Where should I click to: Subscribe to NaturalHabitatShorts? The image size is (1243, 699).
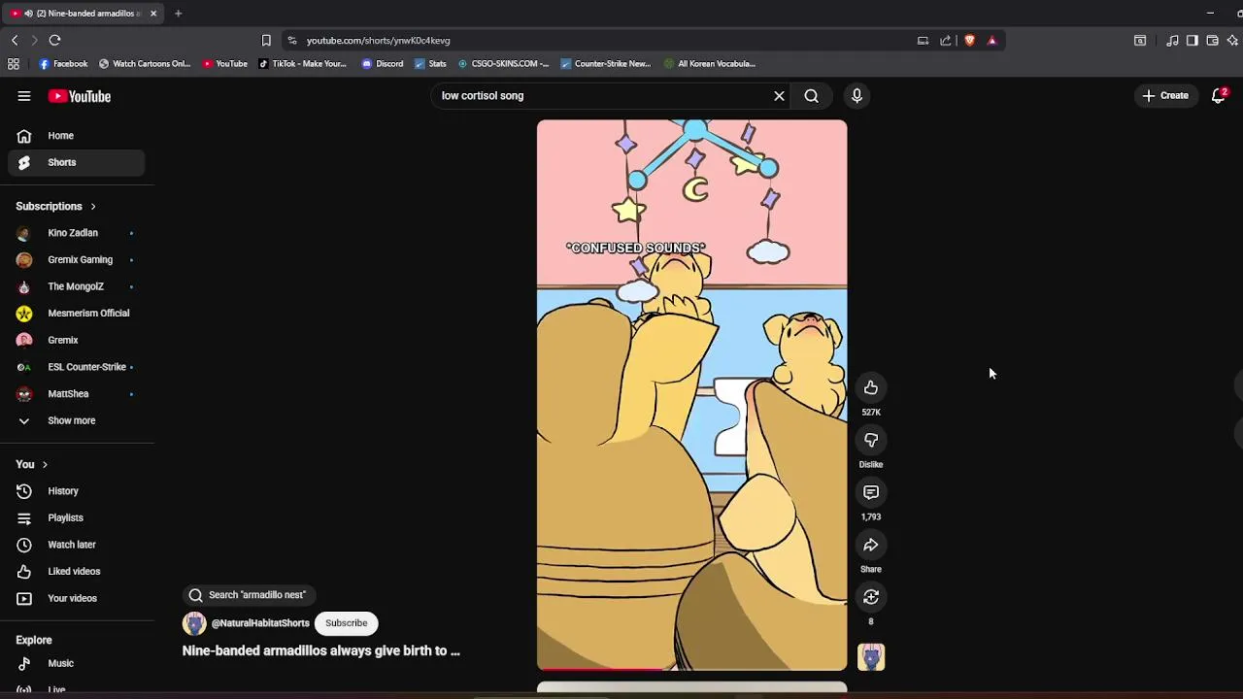coord(347,623)
